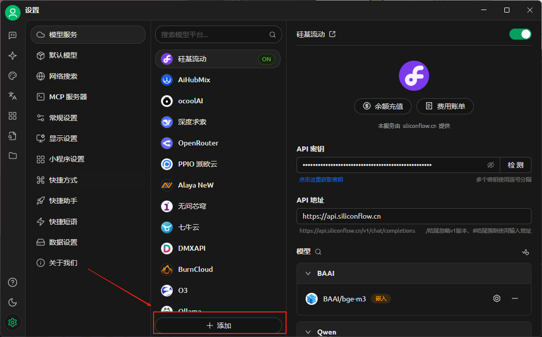Open 快捷短语 section
The width and height of the screenshot is (542, 337).
(88, 221)
